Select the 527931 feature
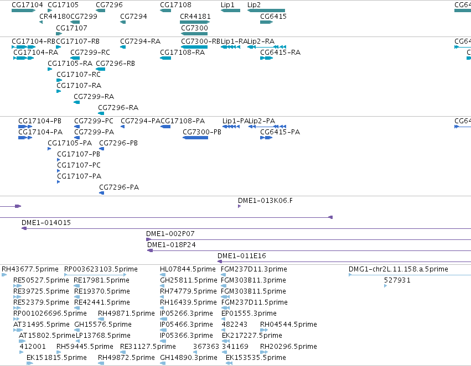 [386, 286]
